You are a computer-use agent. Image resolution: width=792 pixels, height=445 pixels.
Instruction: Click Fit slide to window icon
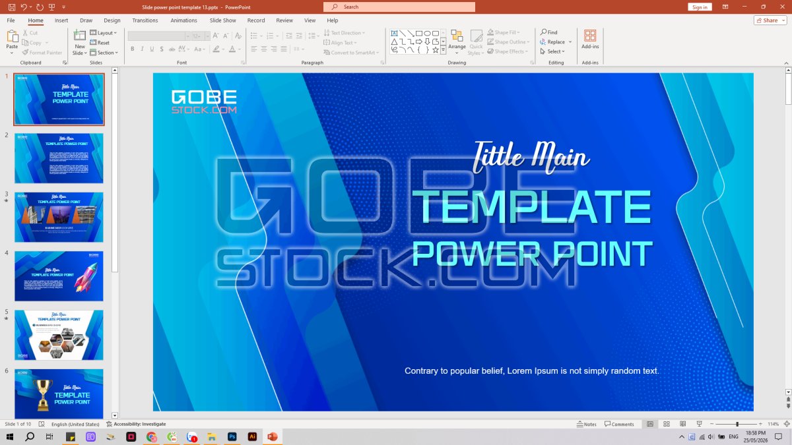tap(785, 424)
